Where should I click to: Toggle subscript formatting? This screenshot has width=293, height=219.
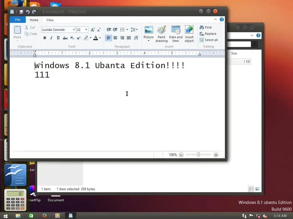[x=72, y=38]
